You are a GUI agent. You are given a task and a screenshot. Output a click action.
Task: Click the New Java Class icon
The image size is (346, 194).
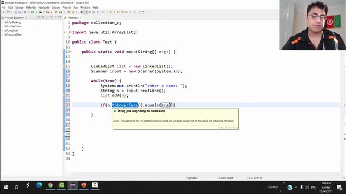(61, 12)
